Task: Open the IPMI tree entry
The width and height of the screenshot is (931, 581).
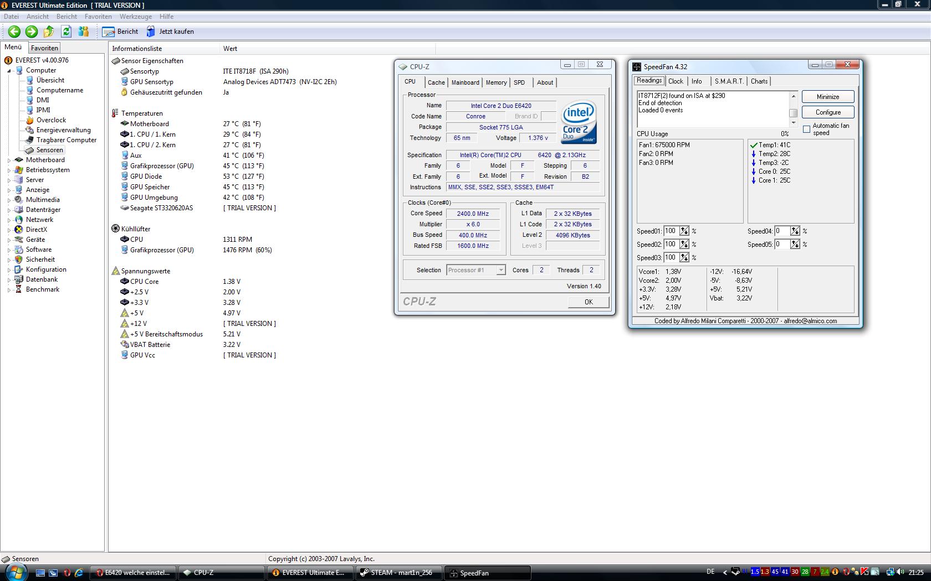Action: pos(43,110)
